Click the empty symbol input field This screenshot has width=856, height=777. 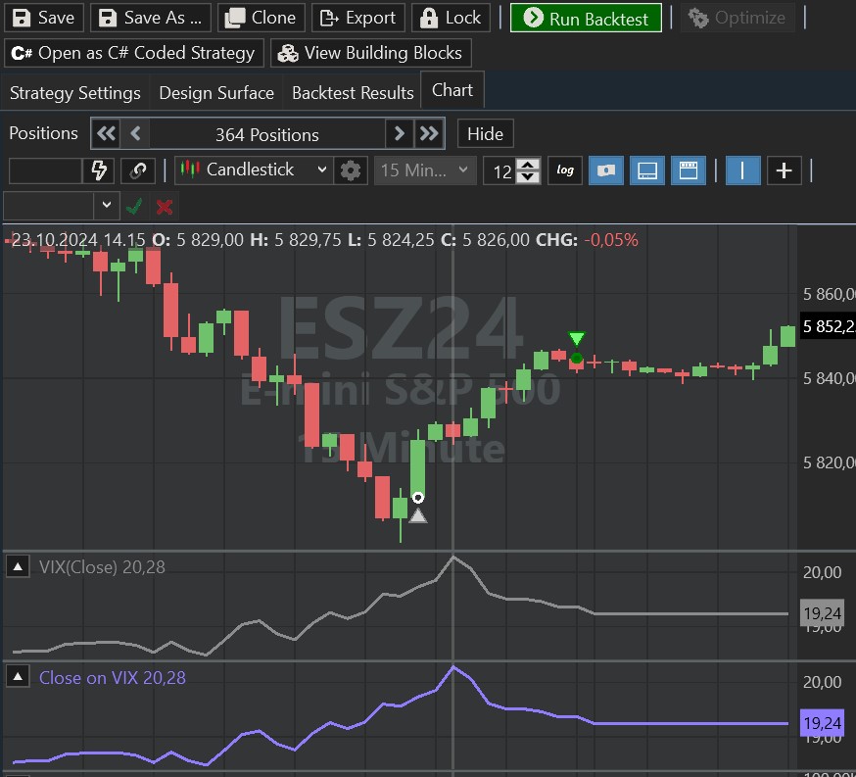coord(45,170)
